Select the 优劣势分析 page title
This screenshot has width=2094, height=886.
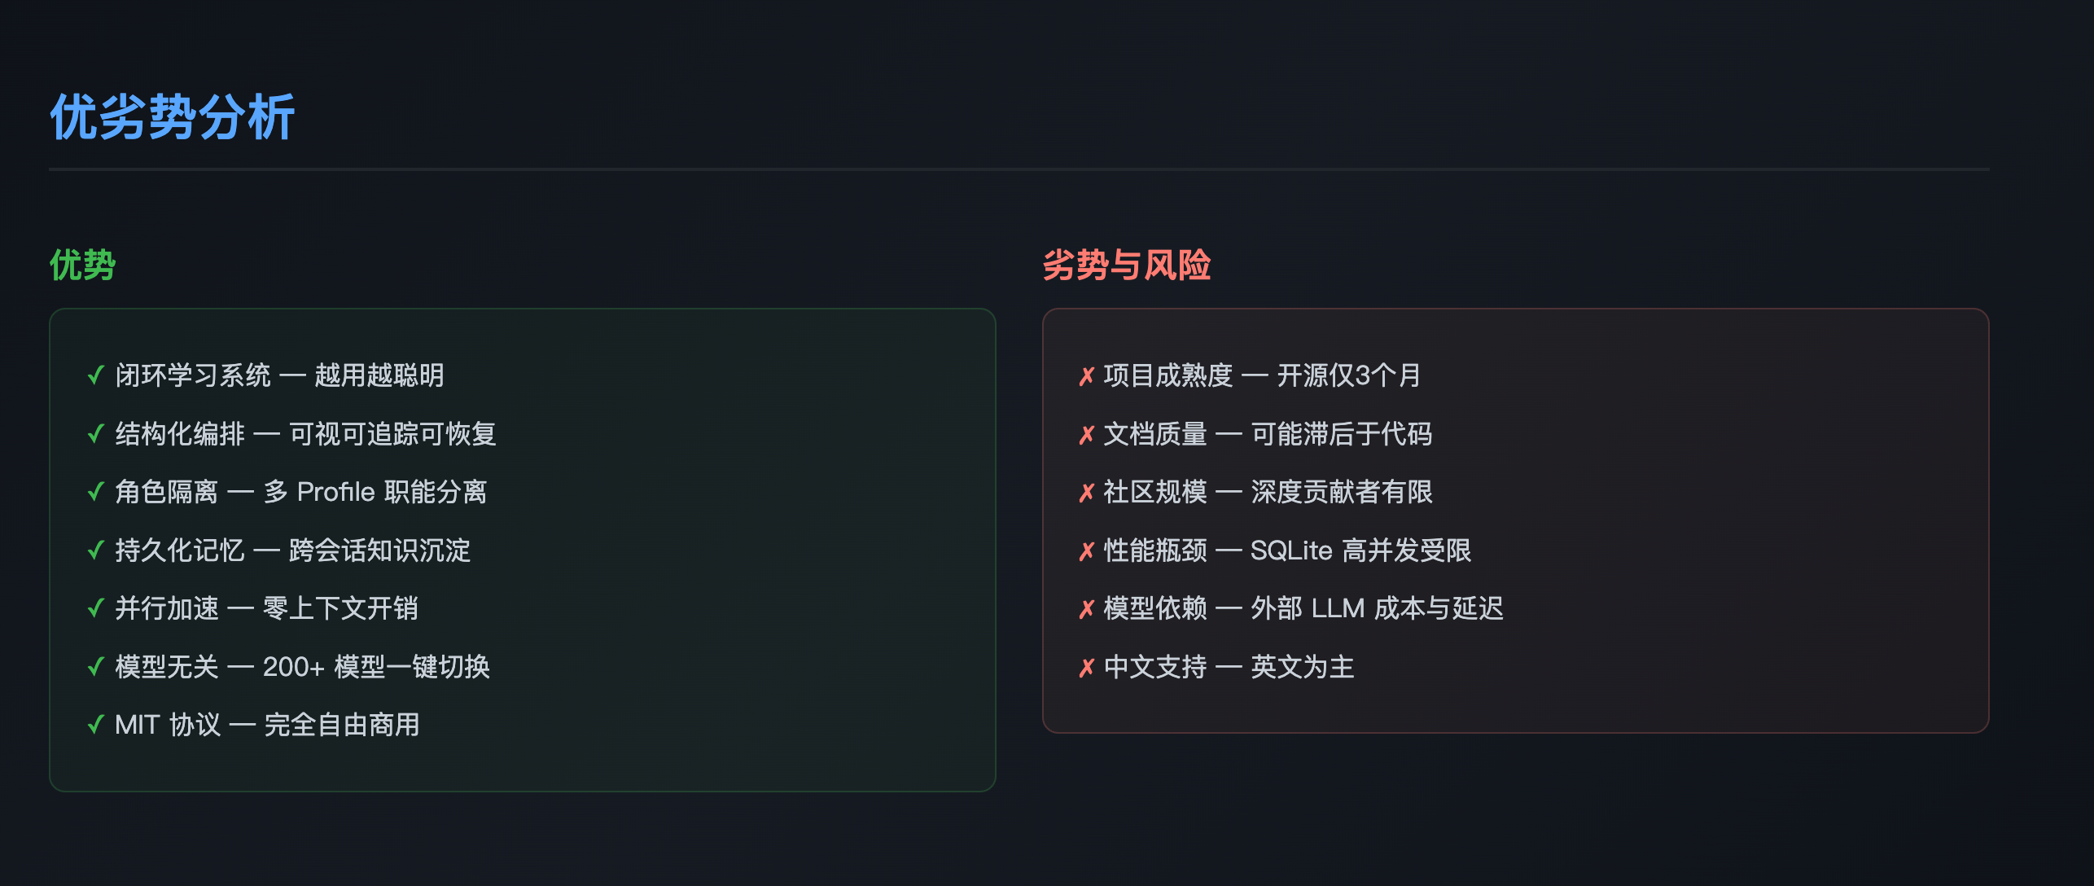click(172, 117)
